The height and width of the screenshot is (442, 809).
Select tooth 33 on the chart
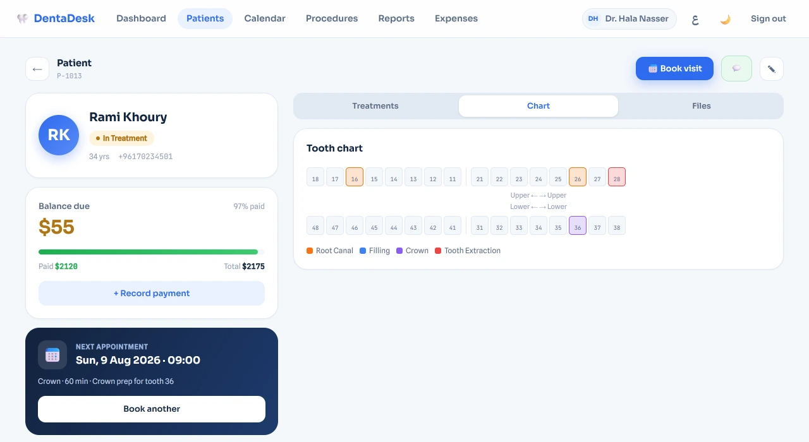[x=519, y=225]
